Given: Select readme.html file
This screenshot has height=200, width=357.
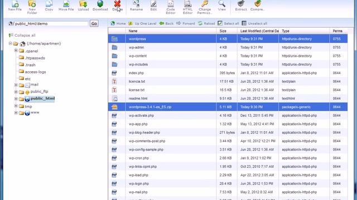Looking at the screenshot, I should [228, 98].
